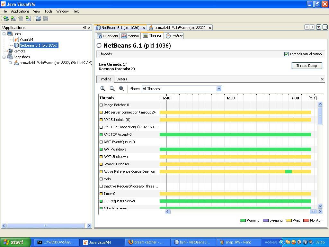Image resolution: width=329 pixels, height=247 pixels.
Task: Click the Applications panel horizontal scrollbar right arrow
Action: (x=89, y=225)
